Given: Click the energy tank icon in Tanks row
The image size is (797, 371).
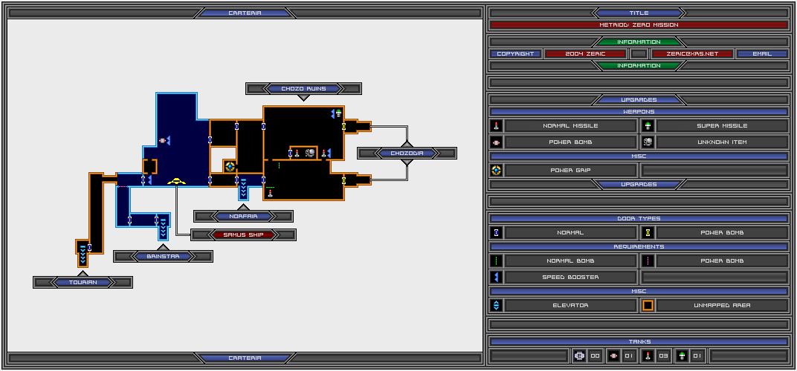Looking at the screenshot, I should (580, 356).
